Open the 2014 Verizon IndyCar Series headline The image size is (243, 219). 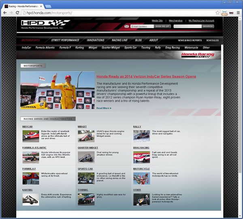point(146,76)
